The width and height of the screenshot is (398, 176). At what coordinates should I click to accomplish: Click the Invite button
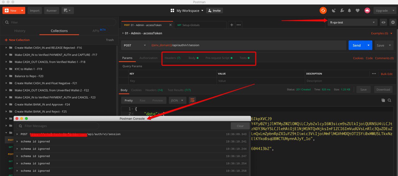point(214,11)
